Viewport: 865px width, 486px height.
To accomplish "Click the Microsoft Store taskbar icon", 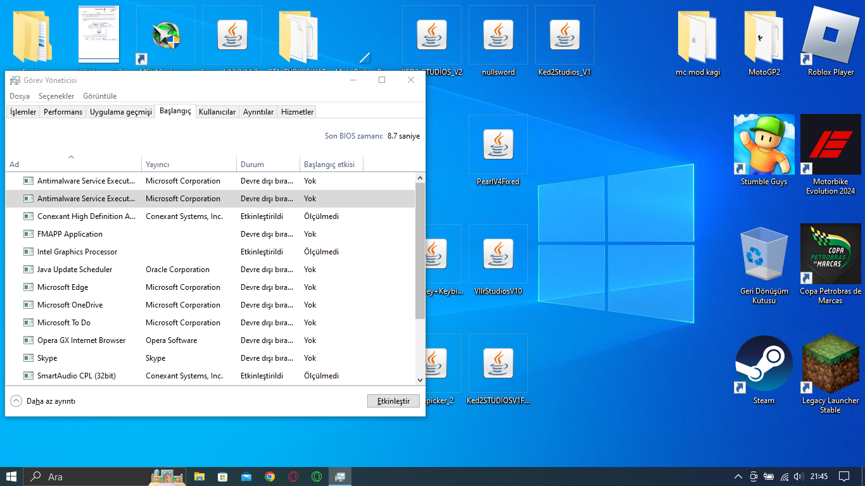I will pos(223,477).
